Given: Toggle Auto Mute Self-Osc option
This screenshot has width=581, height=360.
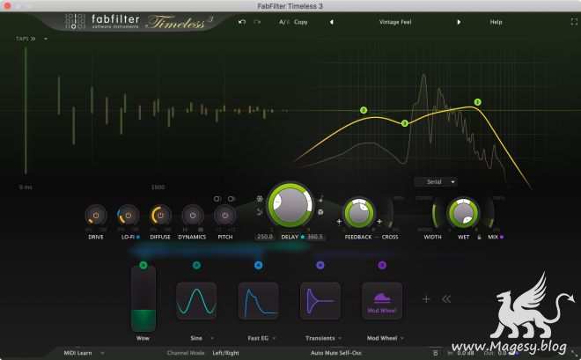Looking at the screenshot, I should pyautogui.click(x=336, y=353).
